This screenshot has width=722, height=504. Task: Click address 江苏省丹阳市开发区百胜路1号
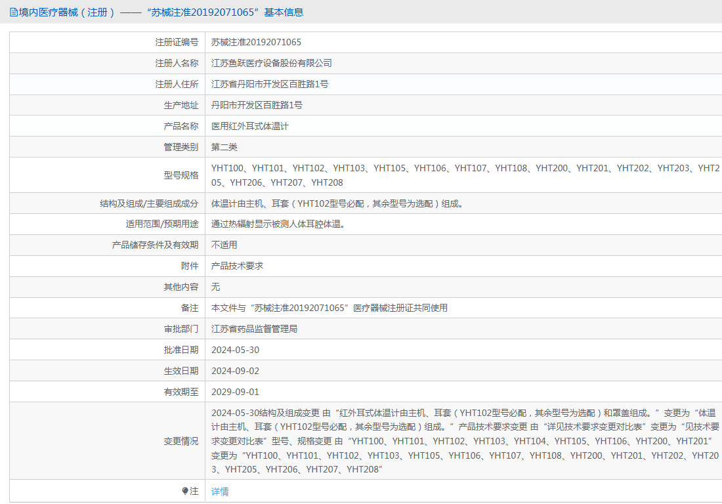point(270,84)
